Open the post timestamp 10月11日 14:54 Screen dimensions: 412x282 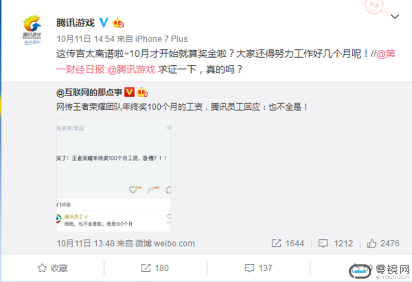(85, 39)
